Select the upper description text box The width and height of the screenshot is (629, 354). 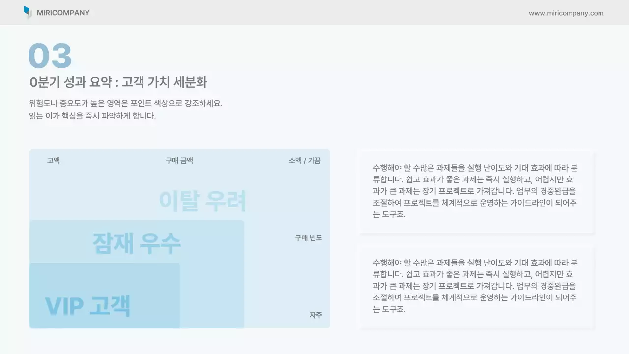476,191
